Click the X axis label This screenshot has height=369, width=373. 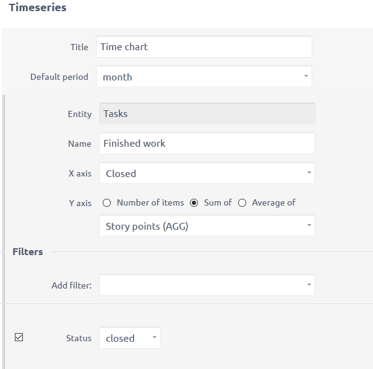pyautogui.click(x=80, y=174)
